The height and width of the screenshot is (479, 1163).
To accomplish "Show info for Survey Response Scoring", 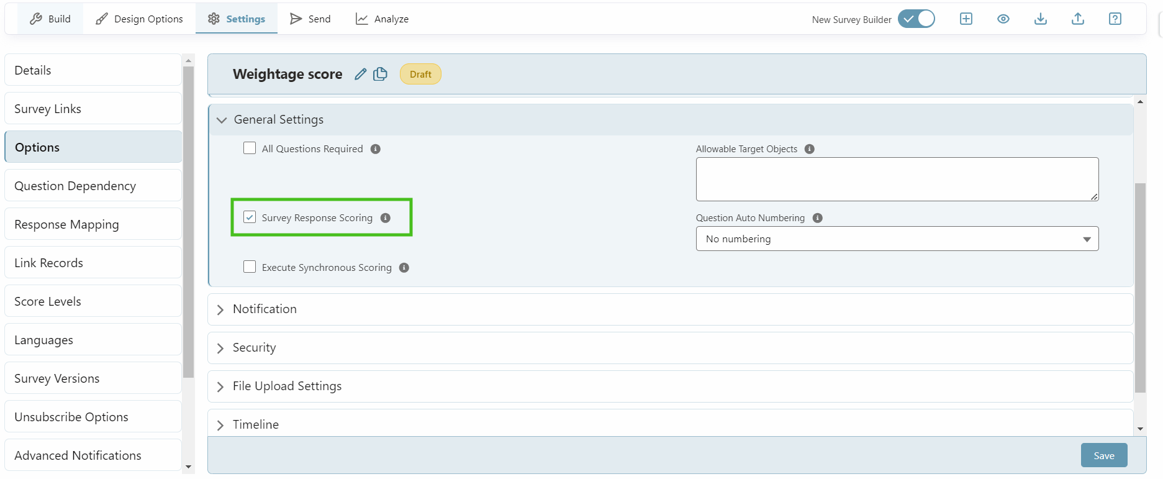I will (386, 218).
